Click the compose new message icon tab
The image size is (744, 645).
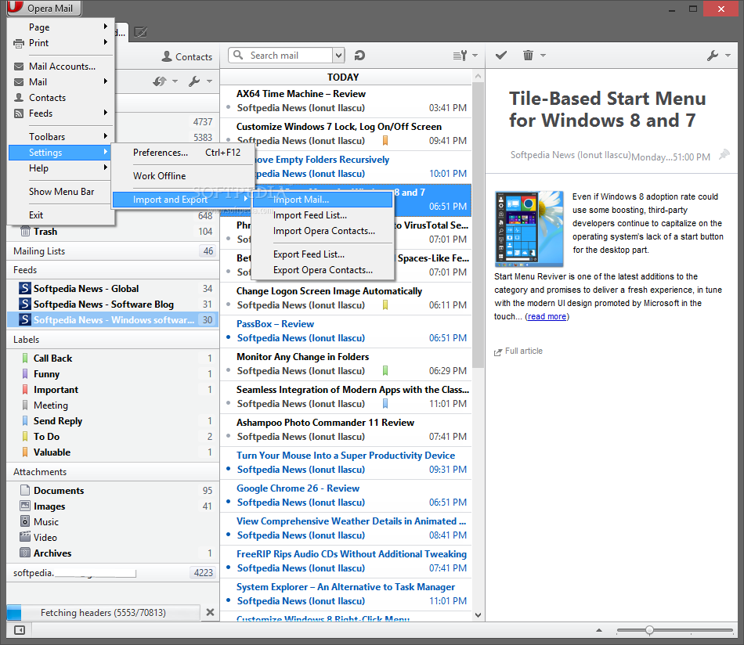point(140,32)
